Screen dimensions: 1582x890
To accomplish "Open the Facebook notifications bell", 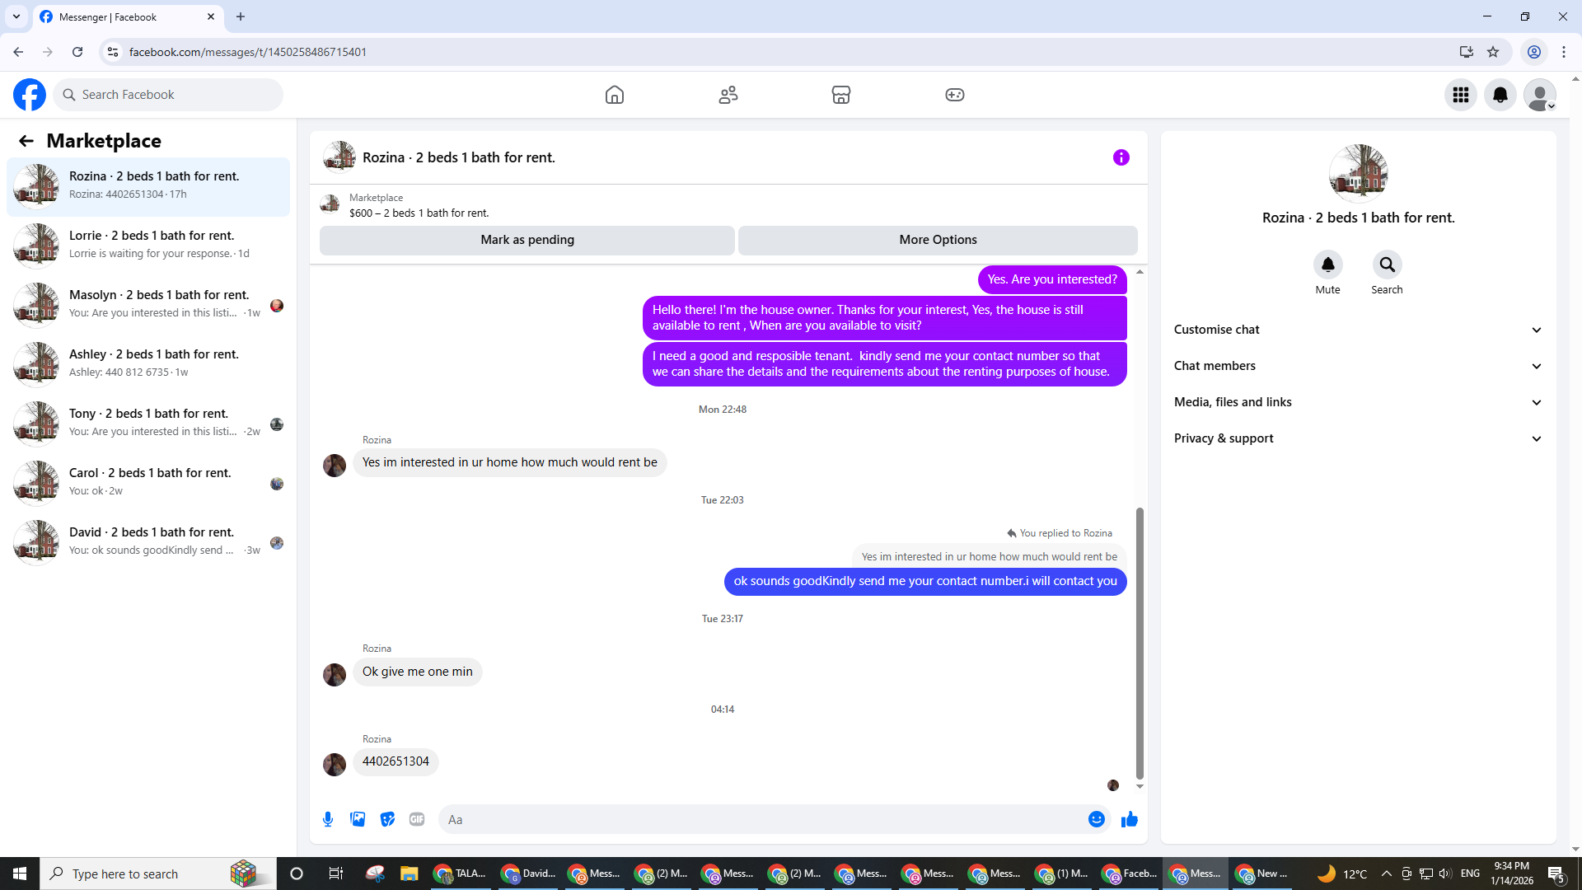I will pos(1500,95).
